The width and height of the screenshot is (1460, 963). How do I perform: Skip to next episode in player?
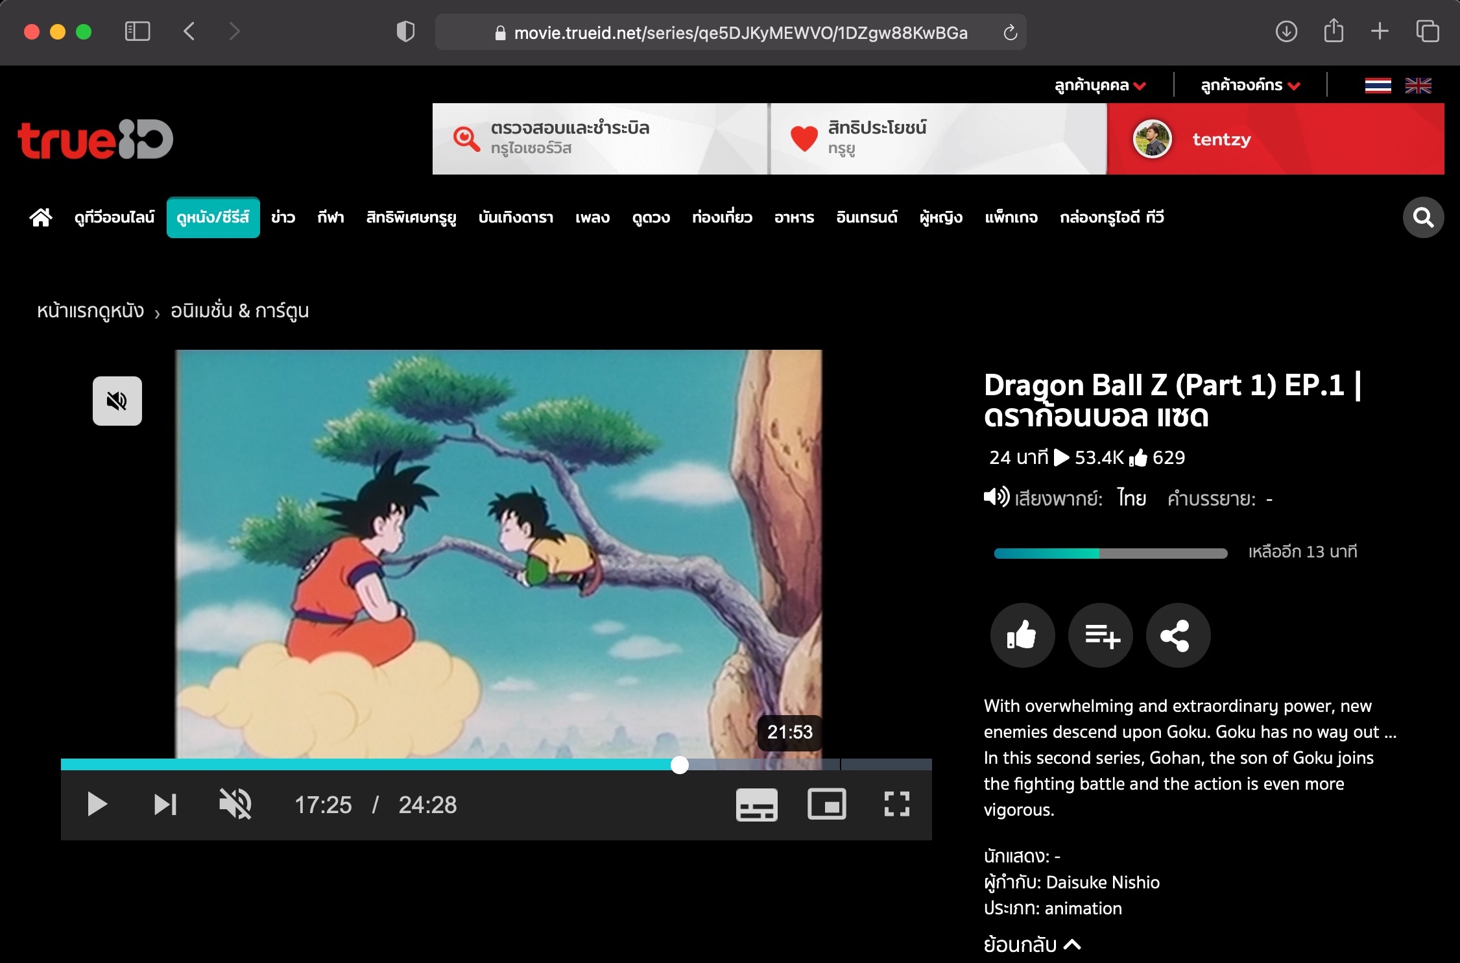pos(165,805)
